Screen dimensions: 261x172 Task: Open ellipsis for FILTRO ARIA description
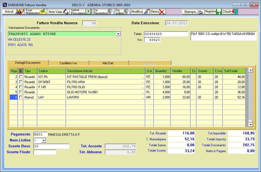pyautogui.click(x=143, y=82)
